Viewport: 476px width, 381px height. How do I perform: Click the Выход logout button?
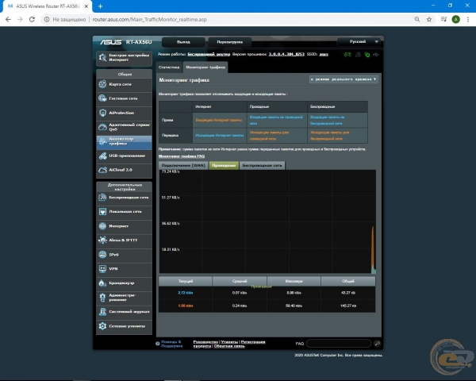click(x=183, y=42)
